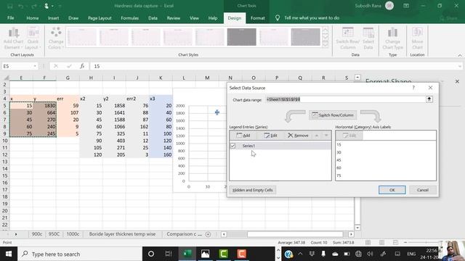The width and height of the screenshot is (465, 261).
Task: Click the Save icon in title bar
Action: coord(10,6)
